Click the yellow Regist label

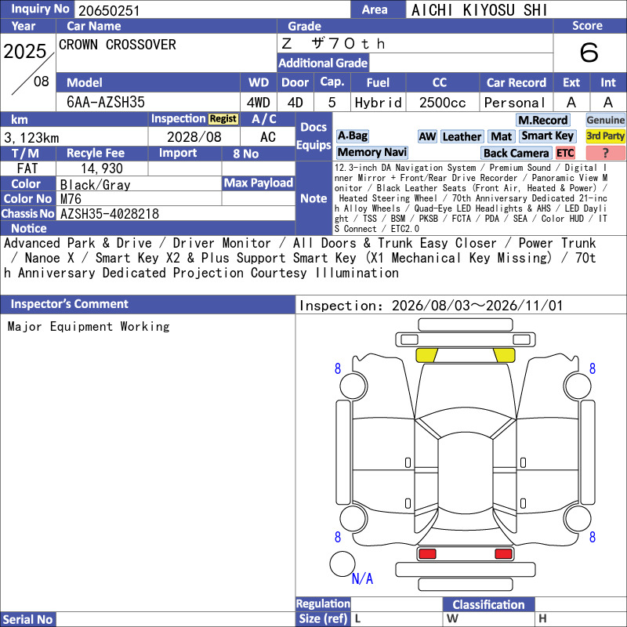point(223,119)
